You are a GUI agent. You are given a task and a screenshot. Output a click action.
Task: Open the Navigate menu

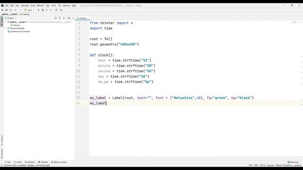point(25,6)
